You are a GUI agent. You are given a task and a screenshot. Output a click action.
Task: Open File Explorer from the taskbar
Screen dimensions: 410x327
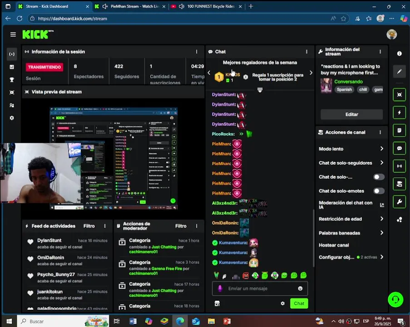tap(211, 321)
